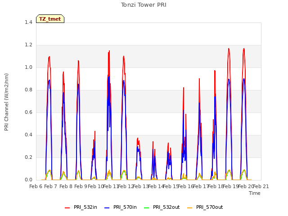The width and height of the screenshot is (288, 216).
Task: Click the Feb 8 x-axis tick label
Action: (x=66, y=186)
